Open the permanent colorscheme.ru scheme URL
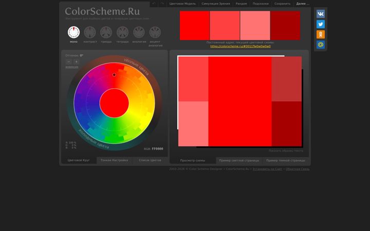Viewport: 370px width, 231px height. 240,46
